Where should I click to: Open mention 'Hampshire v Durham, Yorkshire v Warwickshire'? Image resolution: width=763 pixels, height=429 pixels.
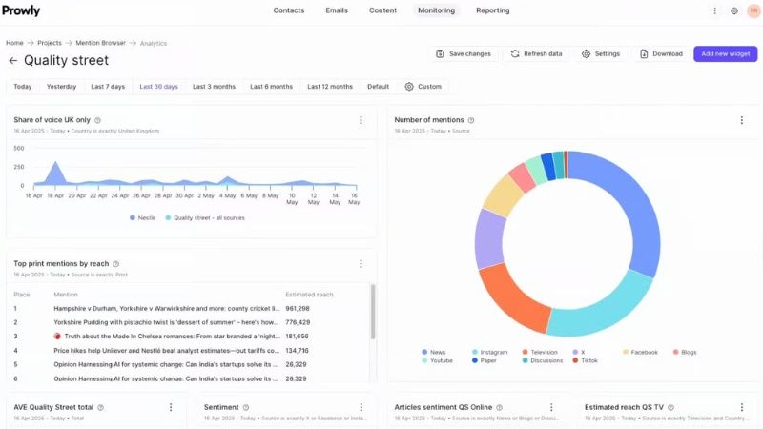click(166, 308)
